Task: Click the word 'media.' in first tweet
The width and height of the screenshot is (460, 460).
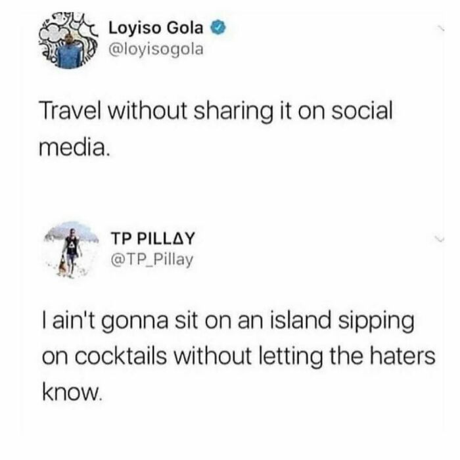Action: point(75,147)
